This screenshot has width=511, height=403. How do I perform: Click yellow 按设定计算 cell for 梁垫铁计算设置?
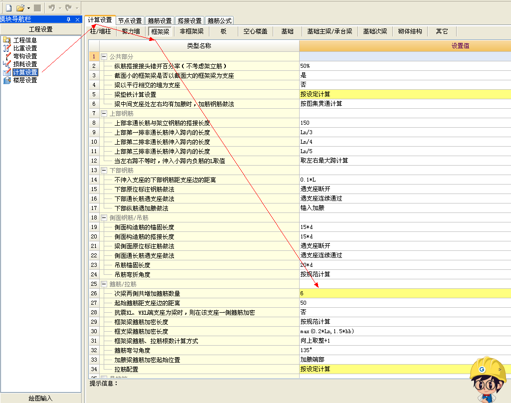405,94
